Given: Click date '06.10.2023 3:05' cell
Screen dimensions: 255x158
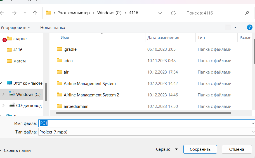Looking at the screenshot, I should click(x=161, y=49).
